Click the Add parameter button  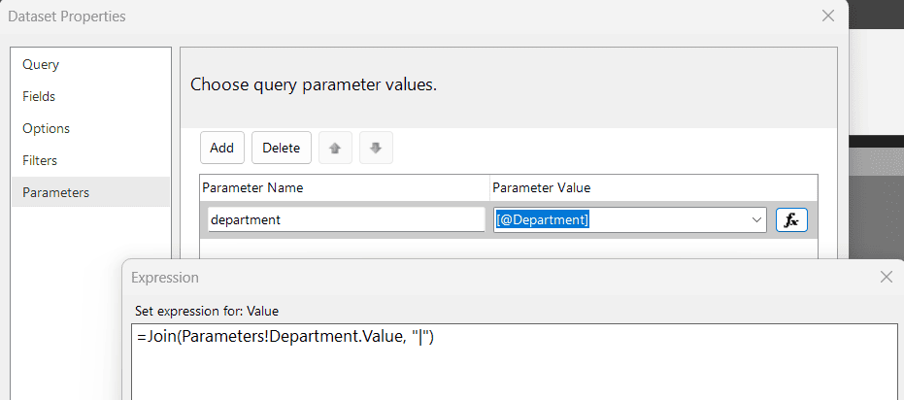click(x=221, y=149)
